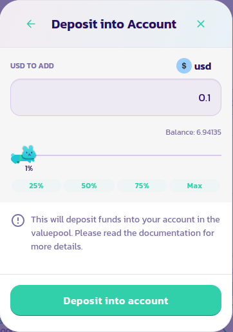The height and width of the screenshot is (332, 233).
Task: Focus the USD amount input field
Action: tap(116, 97)
